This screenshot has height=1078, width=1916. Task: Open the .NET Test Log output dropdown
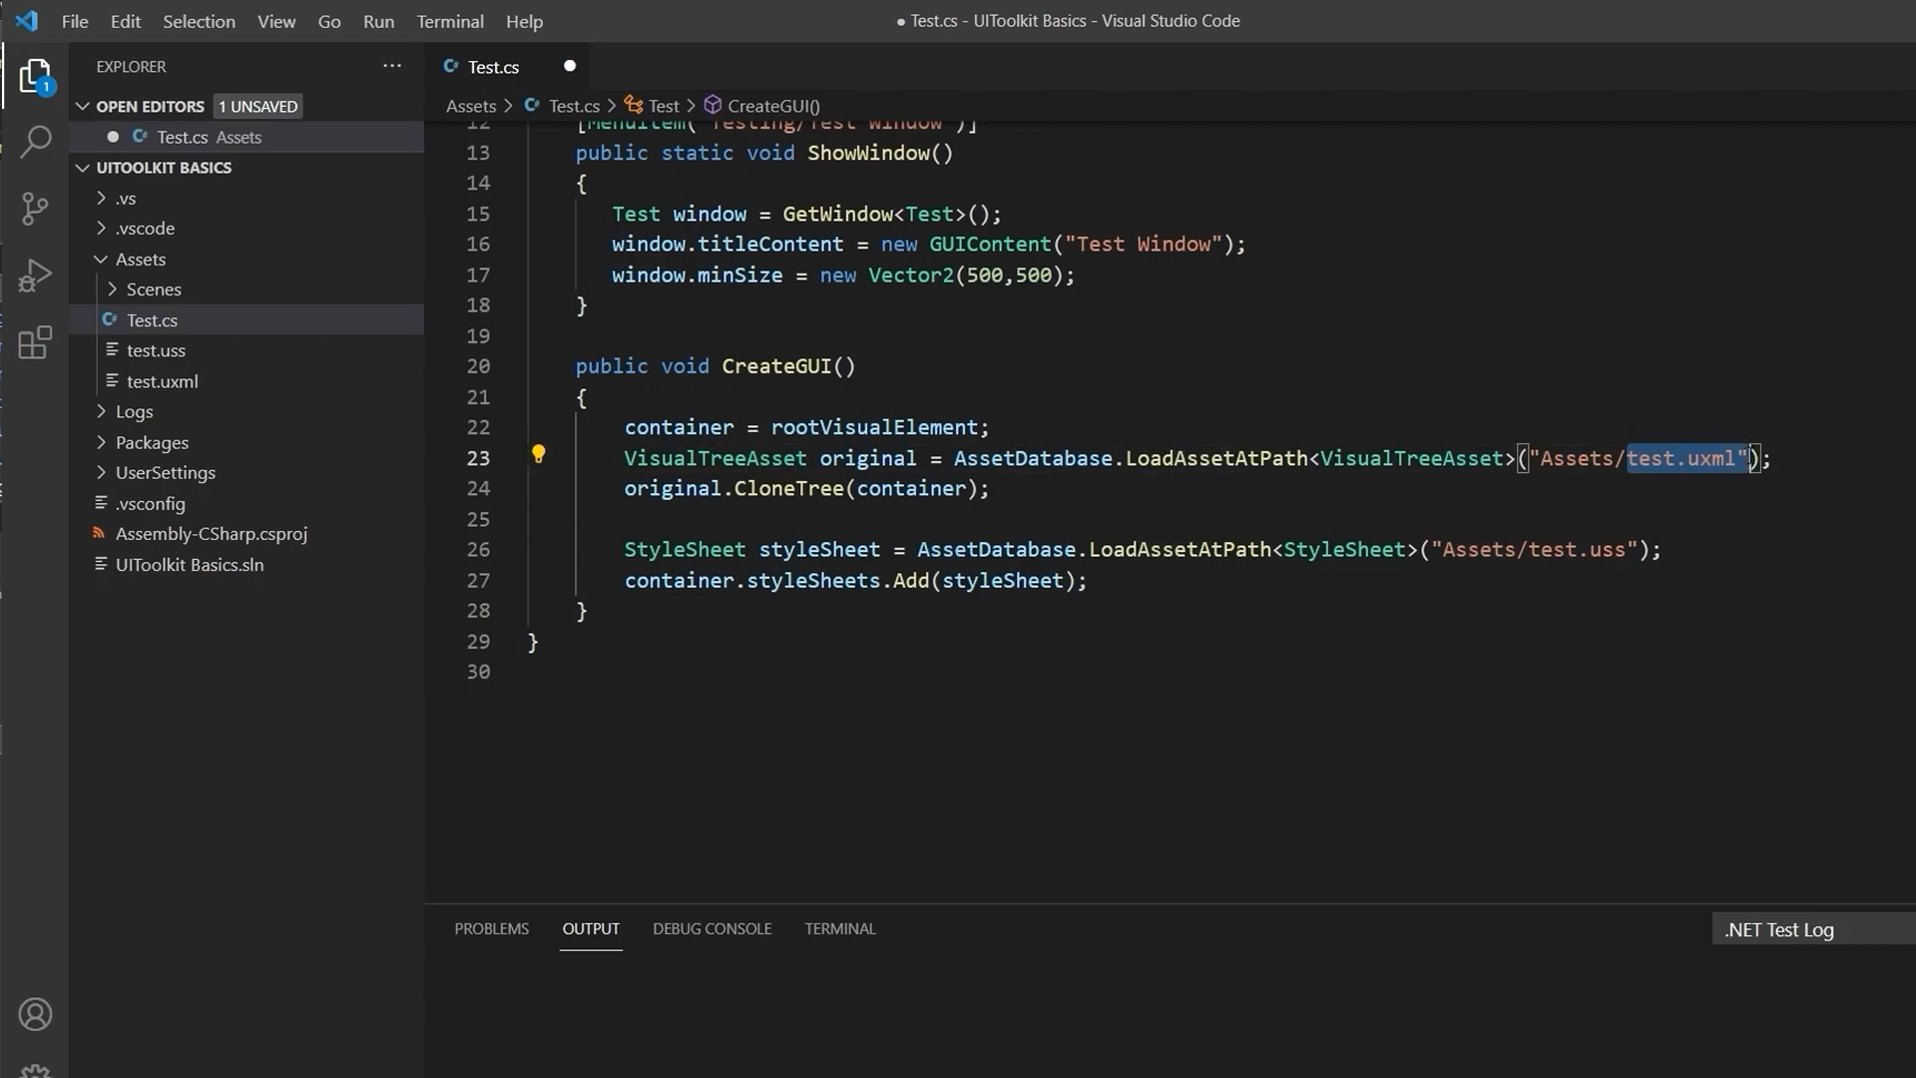1813,929
